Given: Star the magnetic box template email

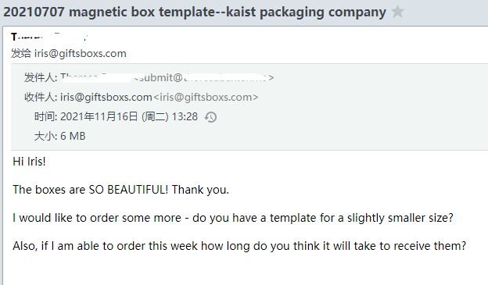Looking at the screenshot, I should (x=397, y=12).
